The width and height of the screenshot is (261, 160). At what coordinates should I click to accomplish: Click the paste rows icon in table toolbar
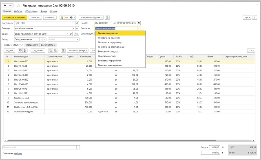(55, 50)
